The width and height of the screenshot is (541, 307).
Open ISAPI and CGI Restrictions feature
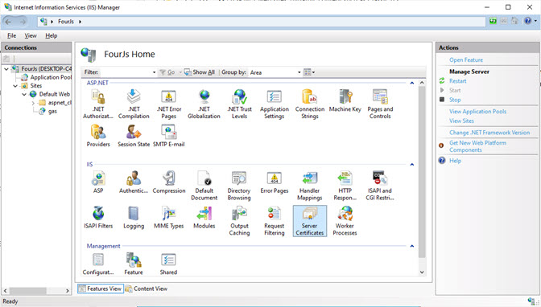click(380, 186)
